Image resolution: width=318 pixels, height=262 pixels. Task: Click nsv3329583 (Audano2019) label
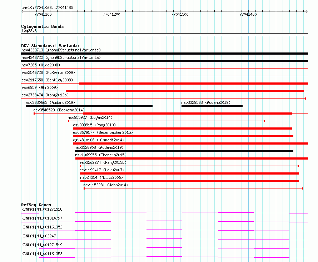[206, 102]
